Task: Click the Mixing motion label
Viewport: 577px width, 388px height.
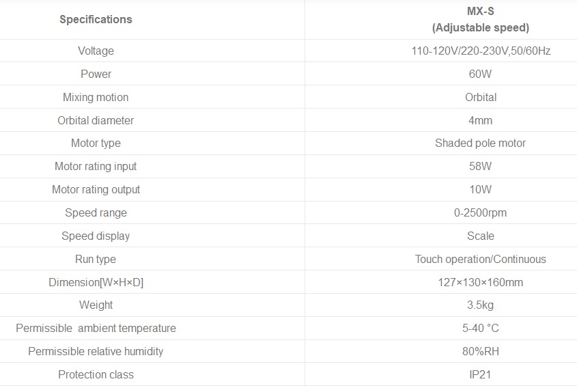Action: (x=96, y=97)
